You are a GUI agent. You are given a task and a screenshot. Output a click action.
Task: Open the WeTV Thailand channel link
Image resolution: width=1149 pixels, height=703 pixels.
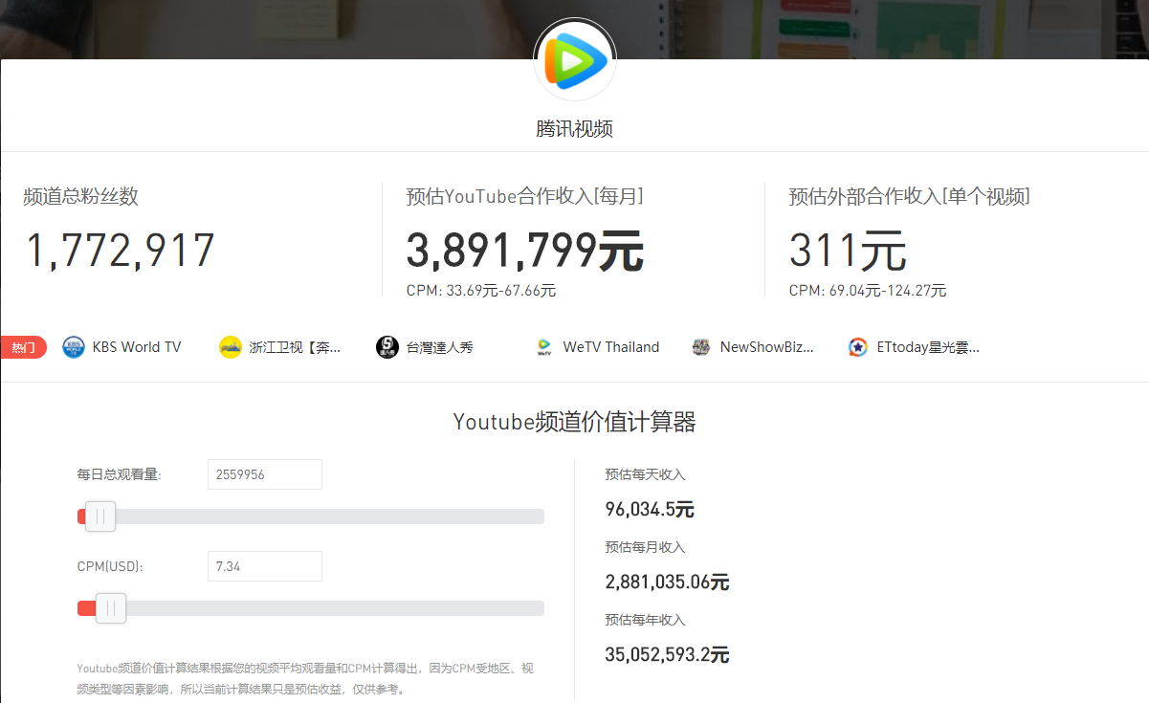point(610,346)
